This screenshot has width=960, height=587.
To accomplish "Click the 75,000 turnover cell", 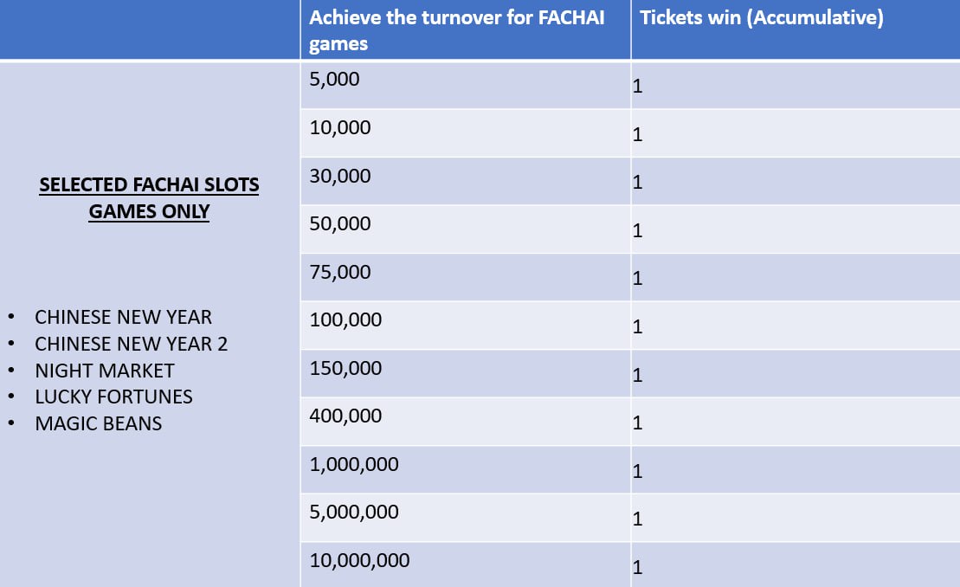I will [x=466, y=278].
